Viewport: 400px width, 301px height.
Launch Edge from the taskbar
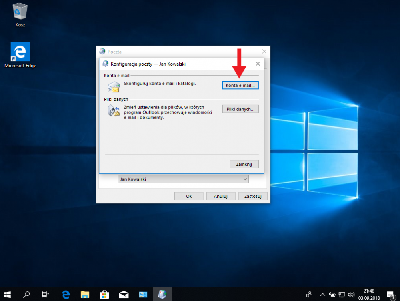pyautogui.click(x=66, y=294)
